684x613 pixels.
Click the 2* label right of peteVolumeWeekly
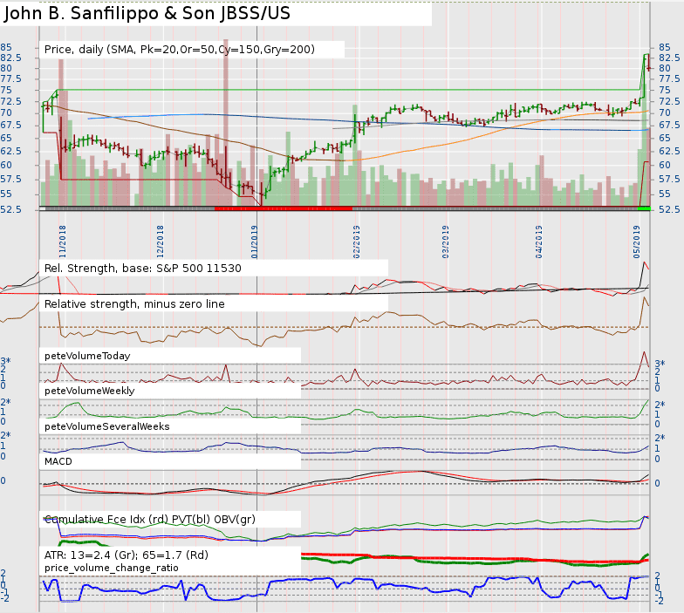(x=660, y=405)
